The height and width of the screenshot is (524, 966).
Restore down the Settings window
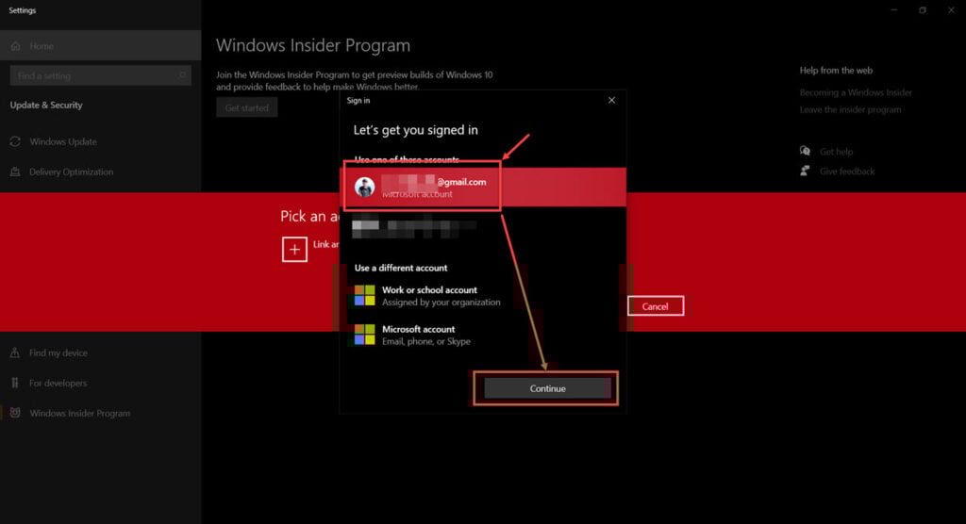923,9
